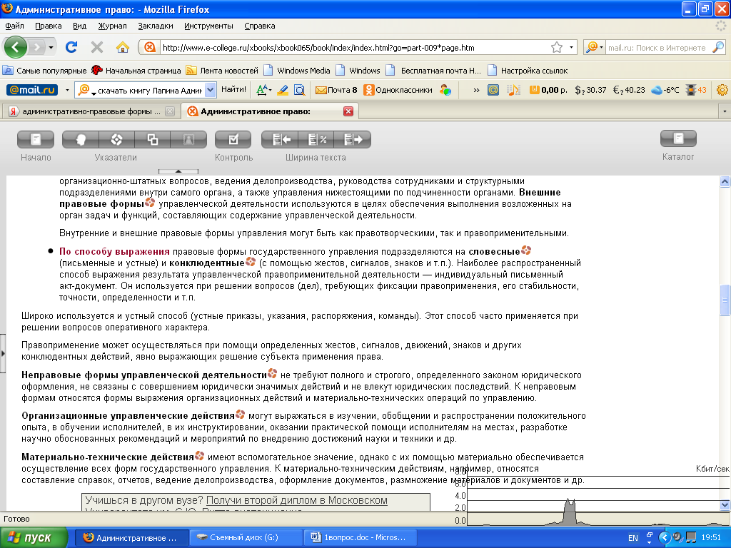
Task: Open Настройка ссылок bookmark
Action: point(528,71)
